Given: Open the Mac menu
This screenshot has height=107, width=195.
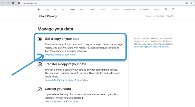Looking at the screenshot, I should tap(55, 9).
